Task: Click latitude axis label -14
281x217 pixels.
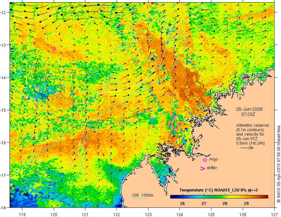Action: 4,78
